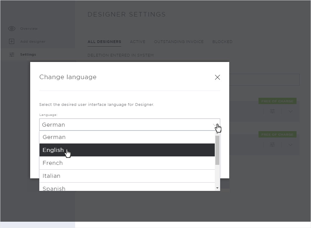Click the language selection instruction text
The width and height of the screenshot is (311, 228).
[97, 104]
